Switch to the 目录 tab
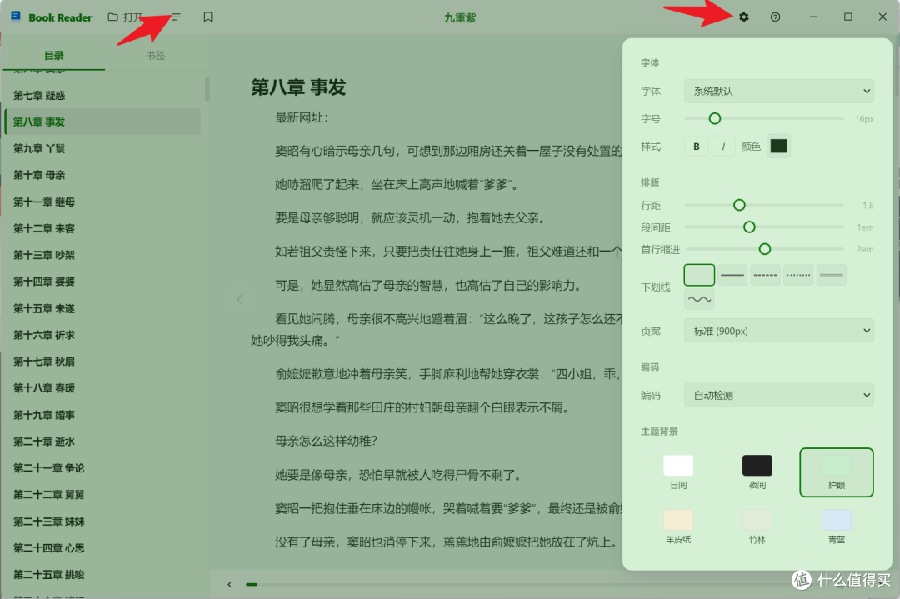The width and height of the screenshot is (900, 599). point(54,56)
